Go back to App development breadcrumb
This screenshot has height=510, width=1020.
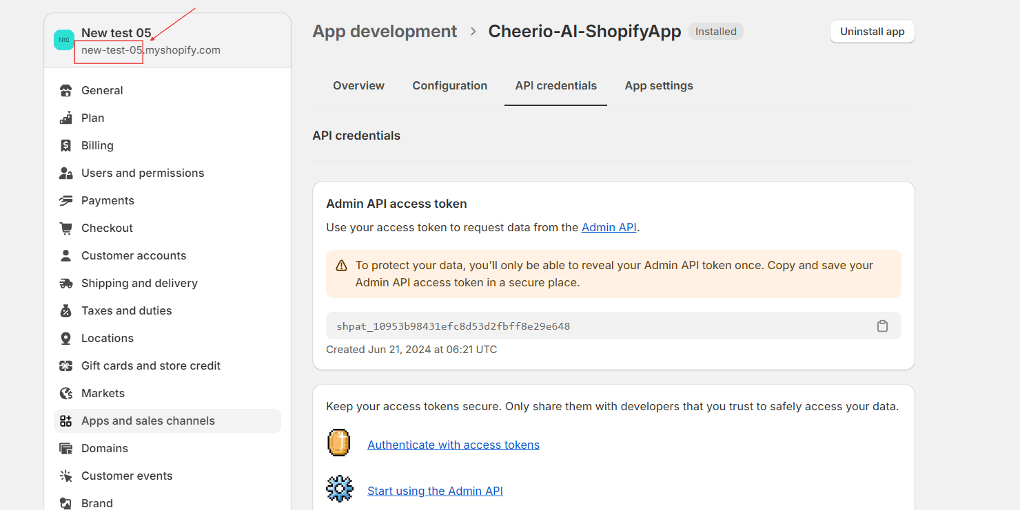pyautogui.click(x=385, y=32)
